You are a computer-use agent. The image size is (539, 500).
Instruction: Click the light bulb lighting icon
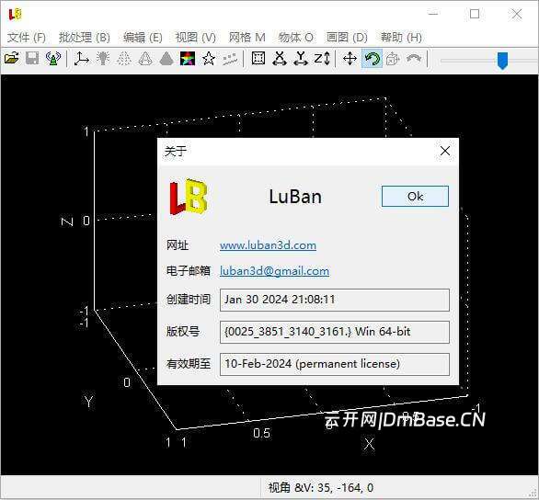(103, 59)
